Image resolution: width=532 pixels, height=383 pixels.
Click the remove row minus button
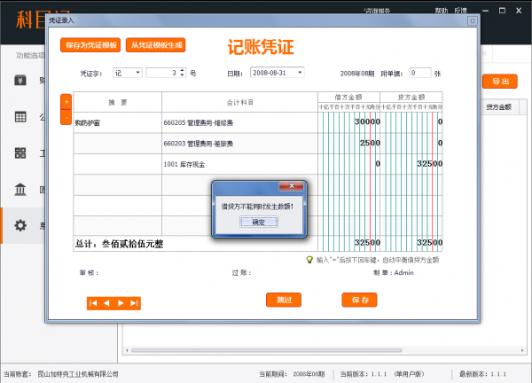pos(66,117)
